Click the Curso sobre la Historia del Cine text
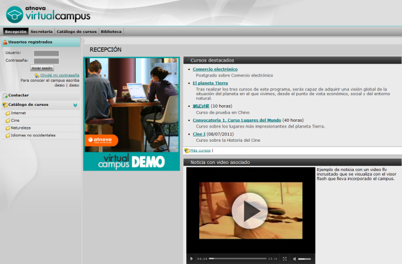This screenshot has width=402, height=264. [228, 140]
